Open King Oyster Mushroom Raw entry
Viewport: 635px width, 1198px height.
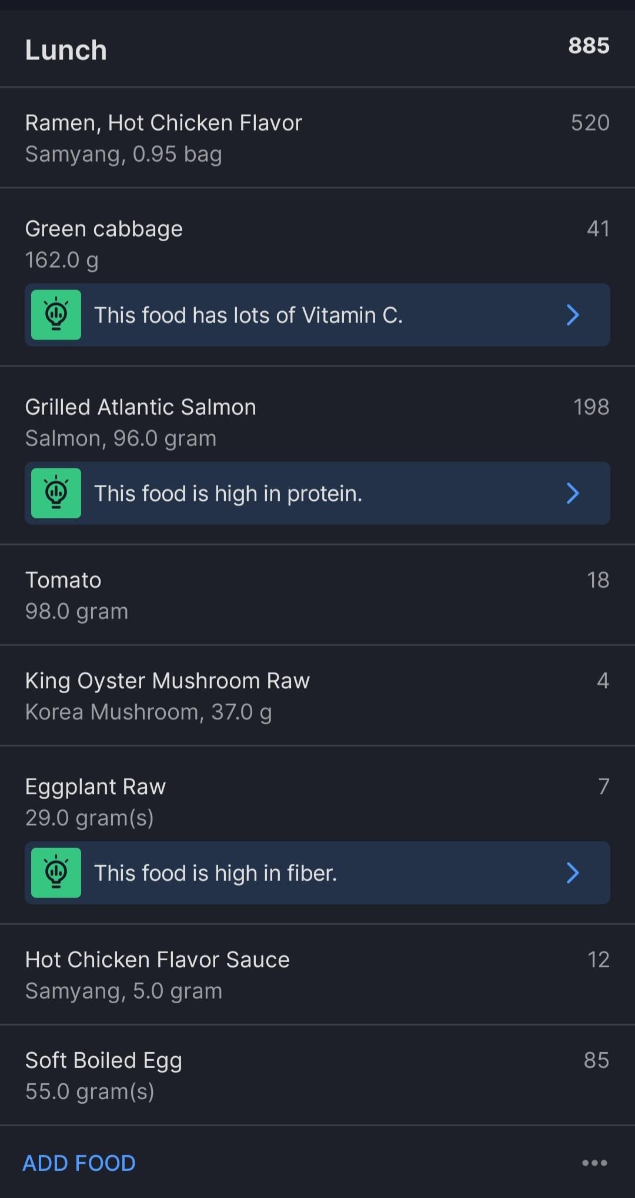click(x=167, y=695)
